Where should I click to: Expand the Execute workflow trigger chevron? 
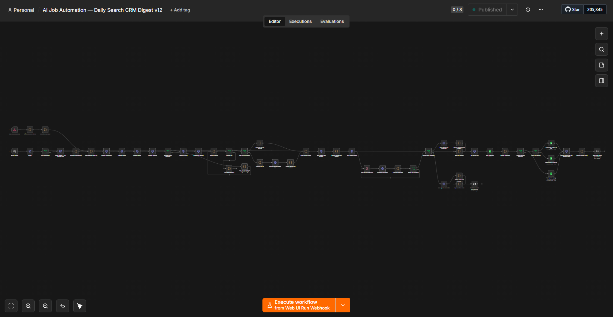343,305
